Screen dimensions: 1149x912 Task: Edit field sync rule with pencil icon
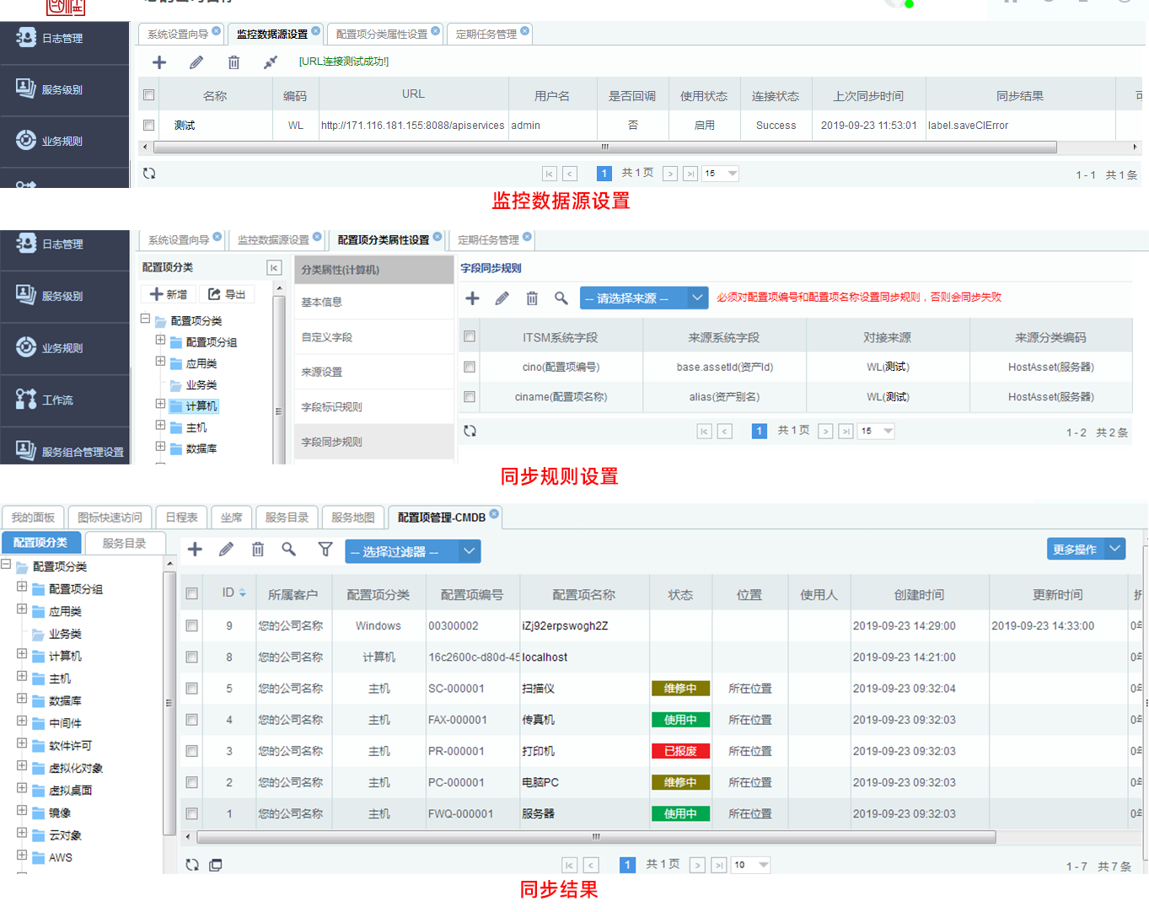[502, 298]
